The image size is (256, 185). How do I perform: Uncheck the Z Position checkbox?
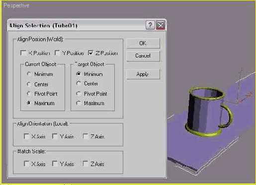[x=91, y=53]
